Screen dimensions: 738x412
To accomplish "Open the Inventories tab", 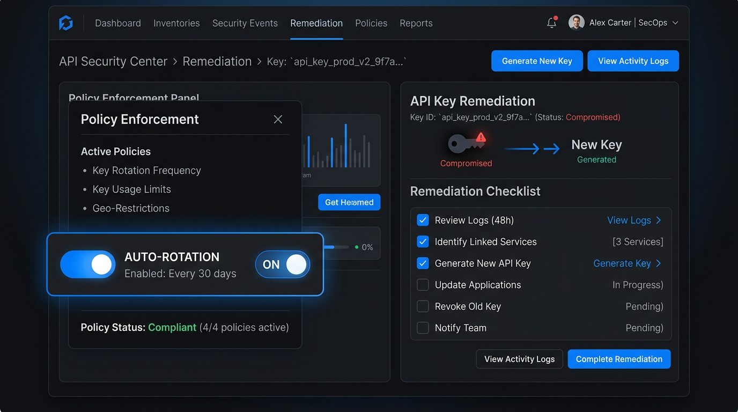I will coord(176,23).
